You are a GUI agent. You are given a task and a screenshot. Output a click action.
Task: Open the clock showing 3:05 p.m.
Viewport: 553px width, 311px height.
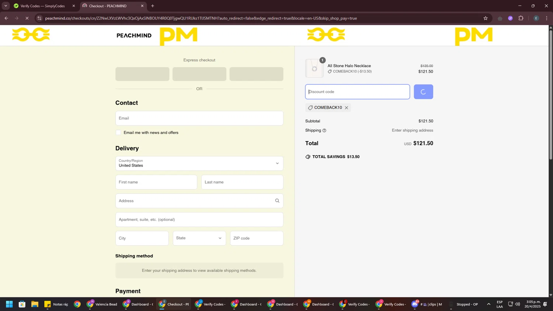click(x=532, y=304)
